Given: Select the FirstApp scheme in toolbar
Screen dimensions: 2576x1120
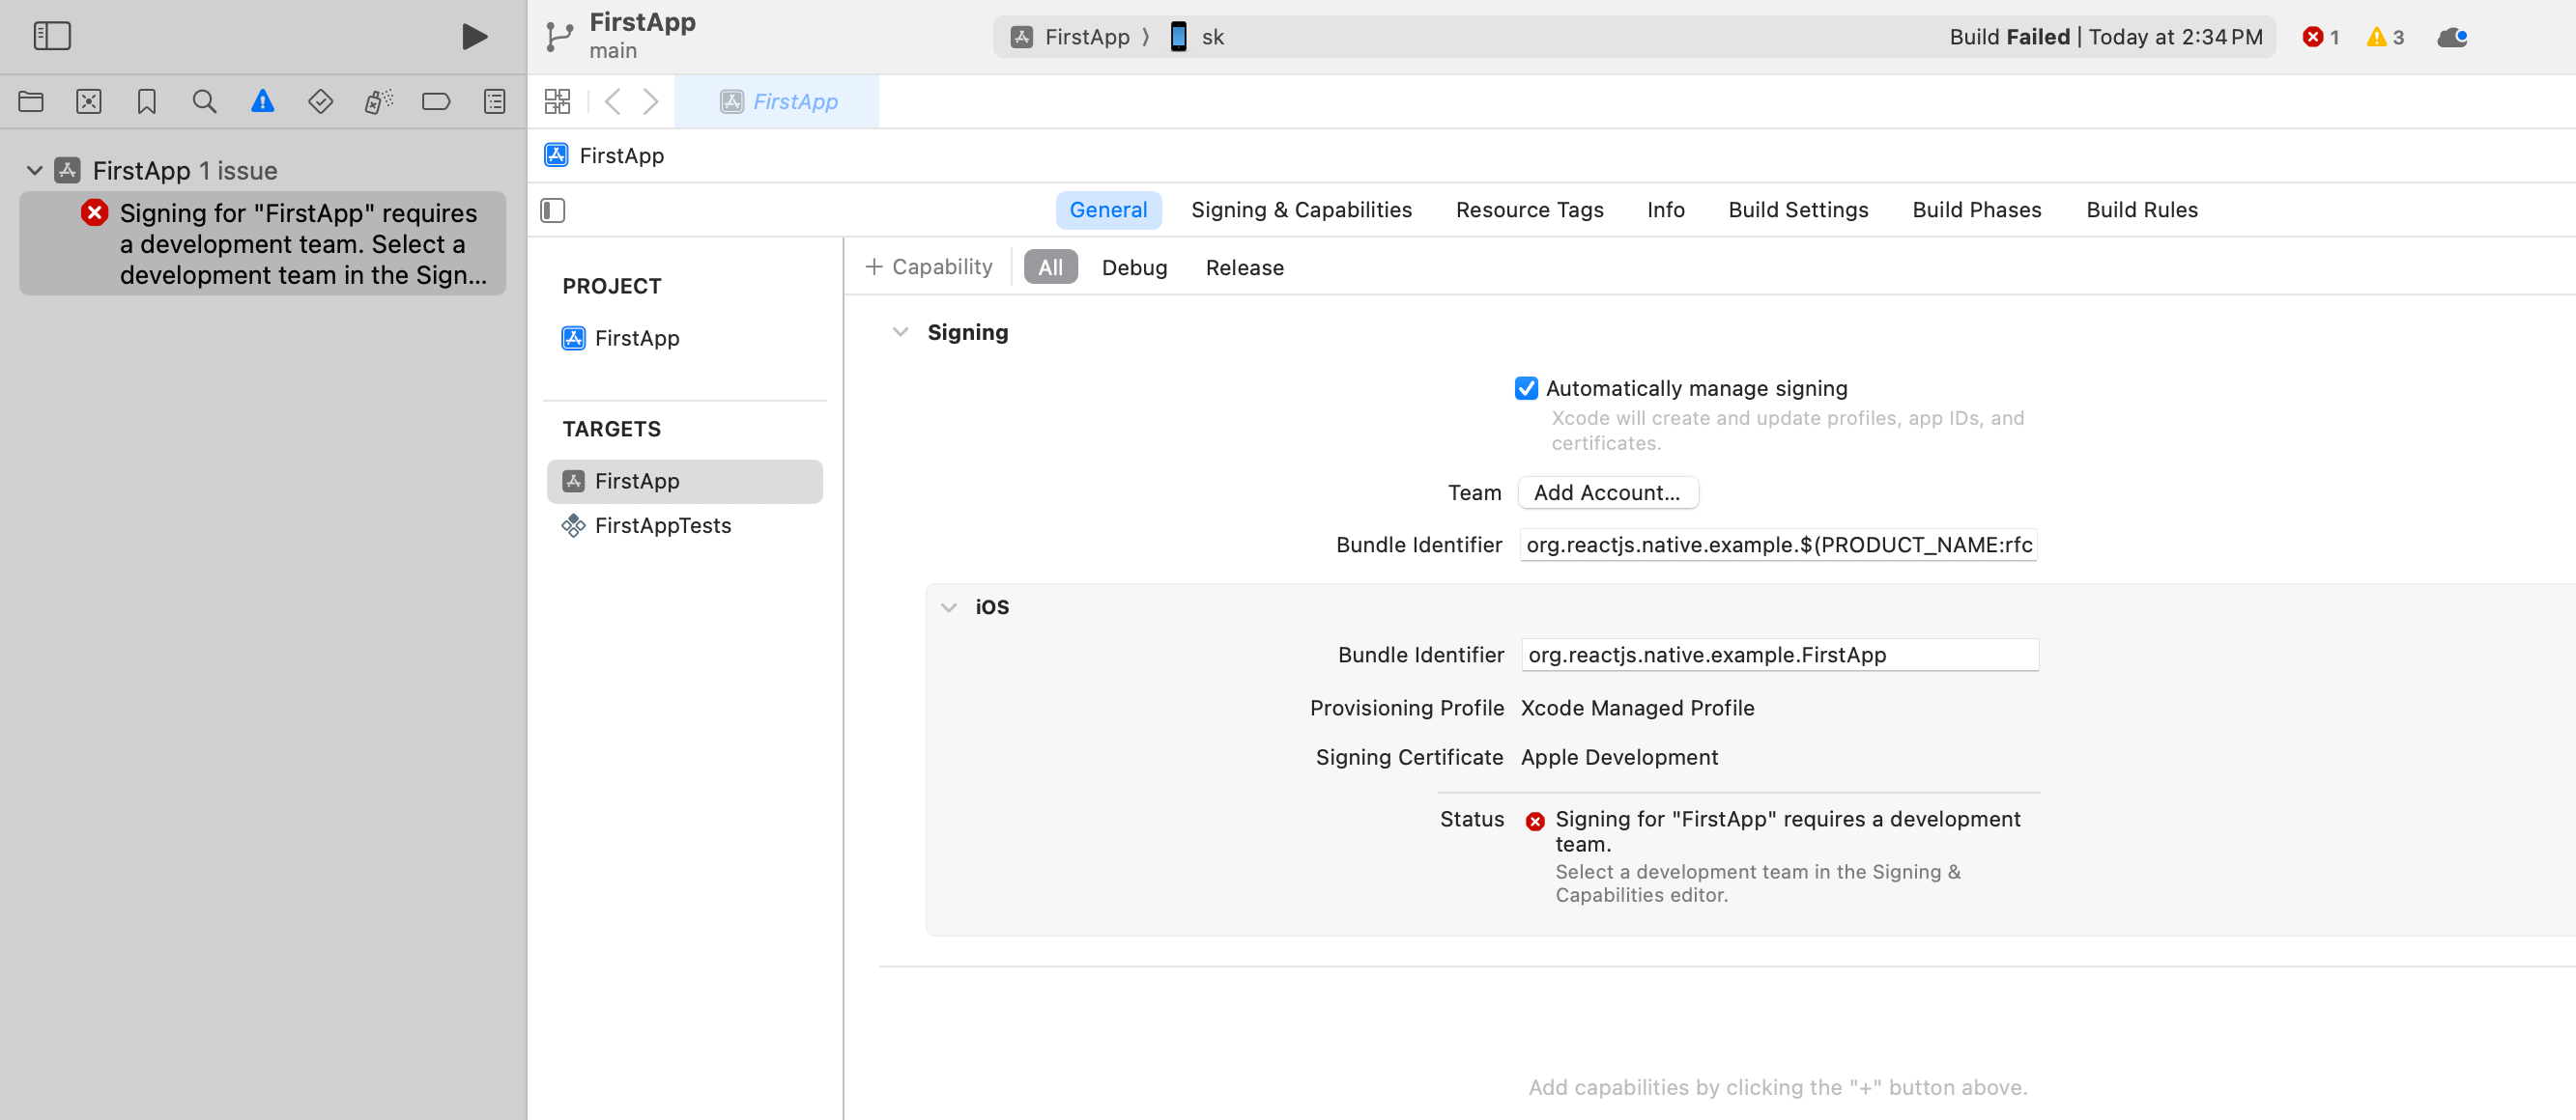Looking at the screenshot, I should tap(1070, 37).
